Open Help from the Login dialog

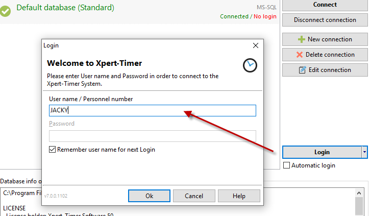239,196
